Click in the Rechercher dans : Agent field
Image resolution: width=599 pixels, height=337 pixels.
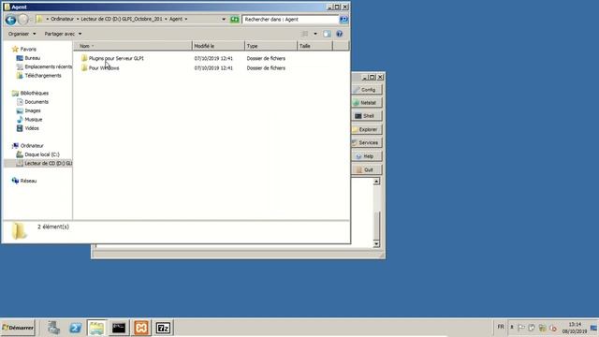[x=290, y=19]
